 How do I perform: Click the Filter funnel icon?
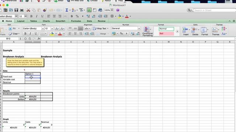click(81, 10)
